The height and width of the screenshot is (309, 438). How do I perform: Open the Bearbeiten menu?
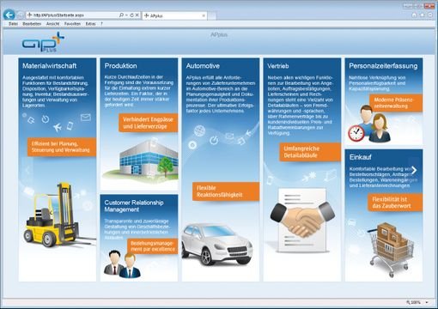[x=32, y=24]
